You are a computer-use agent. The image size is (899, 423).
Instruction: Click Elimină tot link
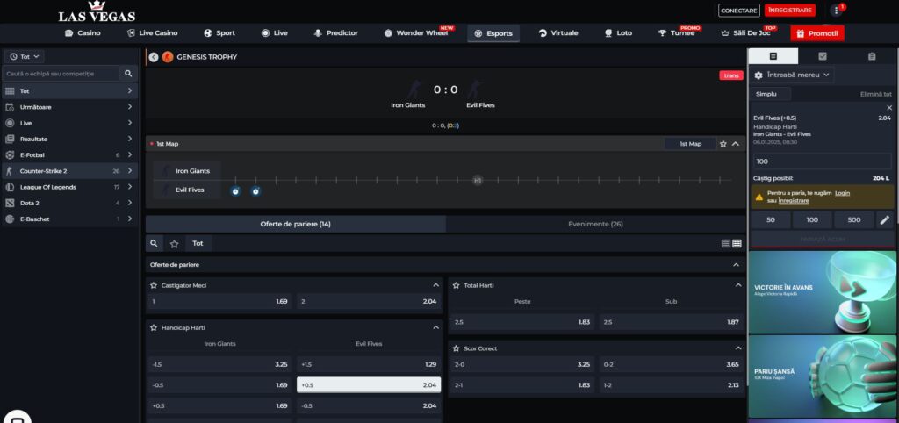(x=875, y=94)
